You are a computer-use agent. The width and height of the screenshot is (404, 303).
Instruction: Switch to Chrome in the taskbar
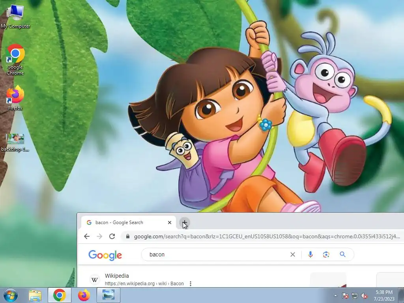pyautogui.click(x=60, y=295)
